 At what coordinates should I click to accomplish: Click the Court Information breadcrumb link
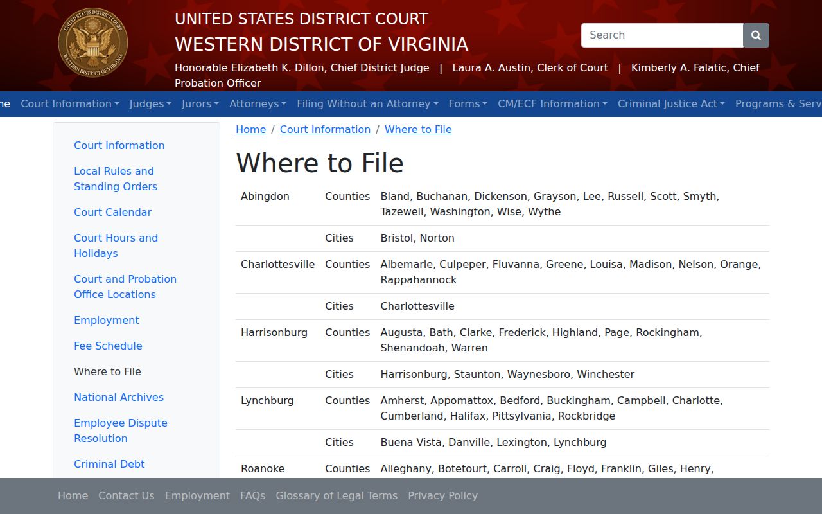click(325, 129)
